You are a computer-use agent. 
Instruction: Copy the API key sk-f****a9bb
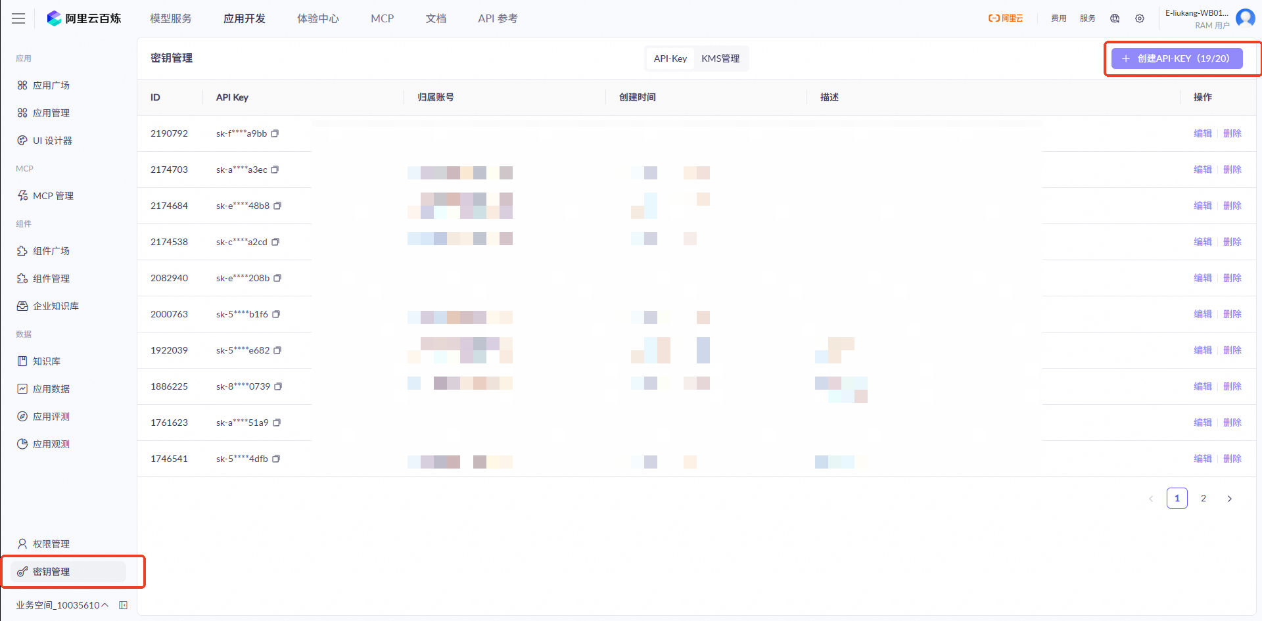(275, 133)
